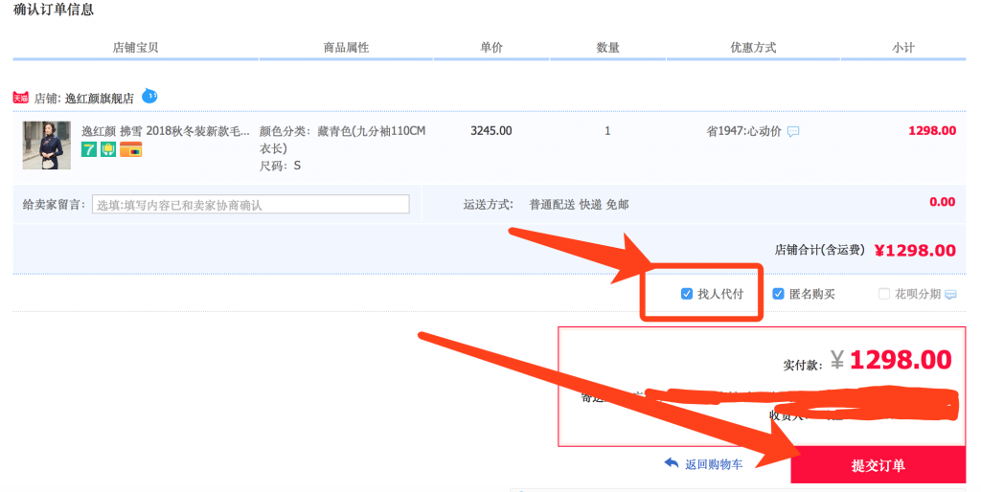Click the 优惠方式 column header
The width and height of the screenshot is (981, 492).
pyautogui.click(x=752, y=47)
